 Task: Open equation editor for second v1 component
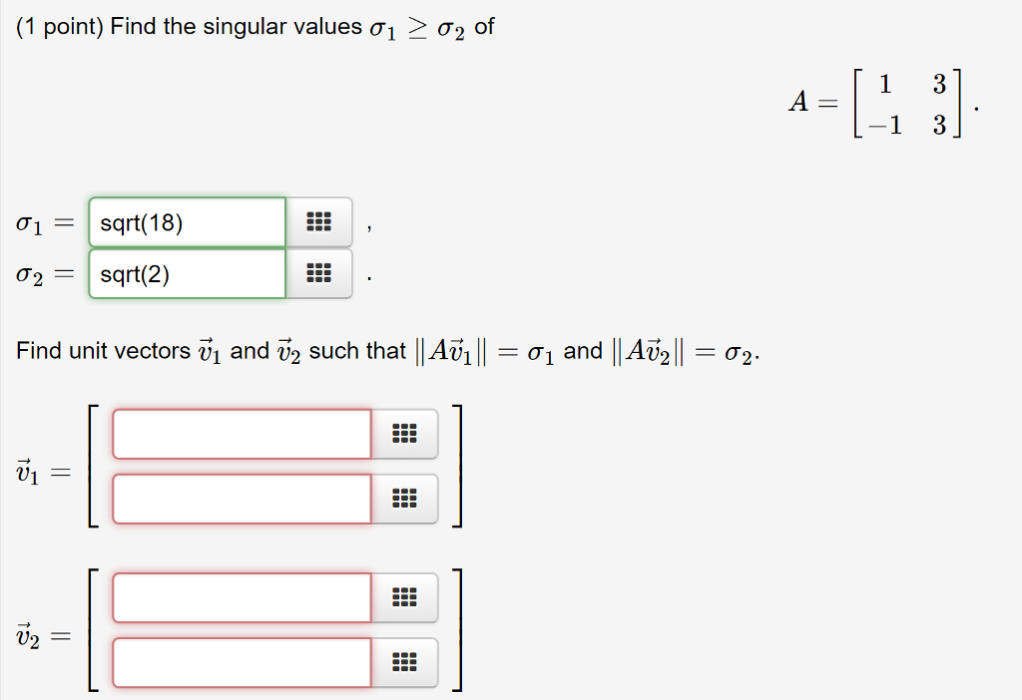coord(405,499)
